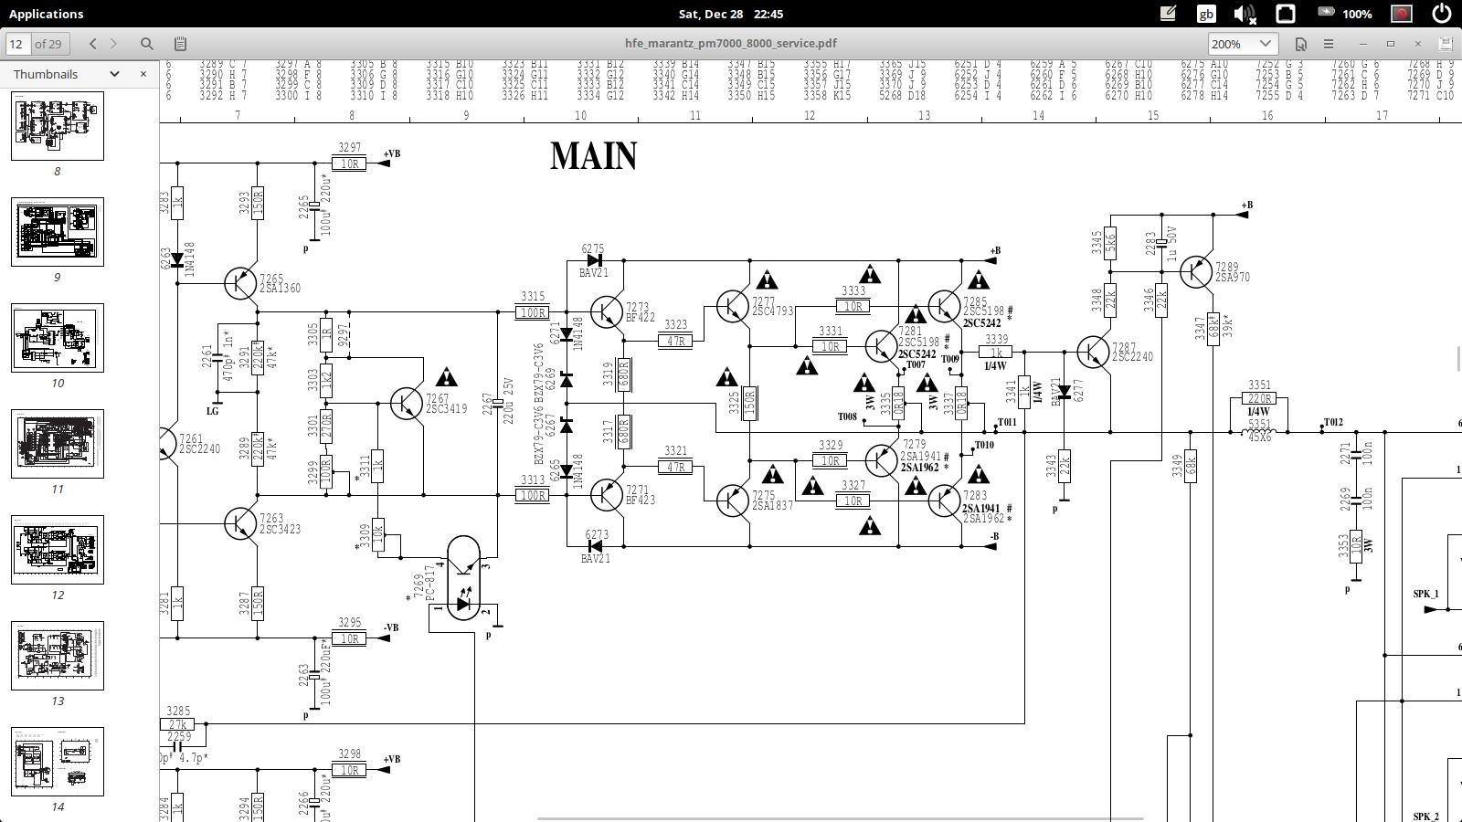Viewport: 1462px width, 822px height.
Task: Click the red screen recorder tray icon
Action: click(x=1401, y=14)
